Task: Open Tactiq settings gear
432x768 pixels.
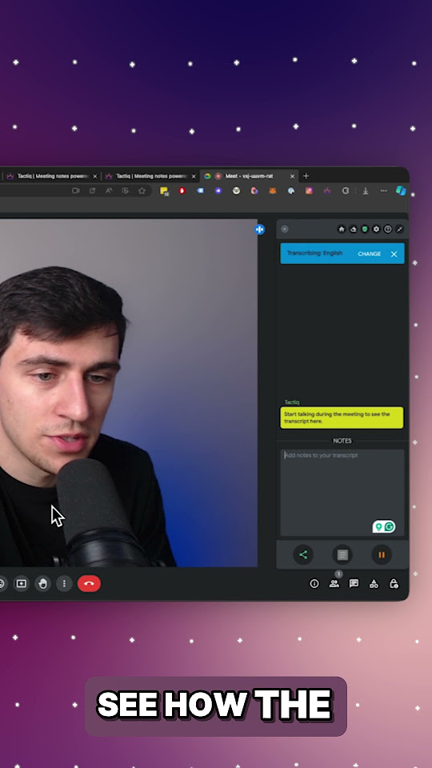Action: click(x=376, y=230)
